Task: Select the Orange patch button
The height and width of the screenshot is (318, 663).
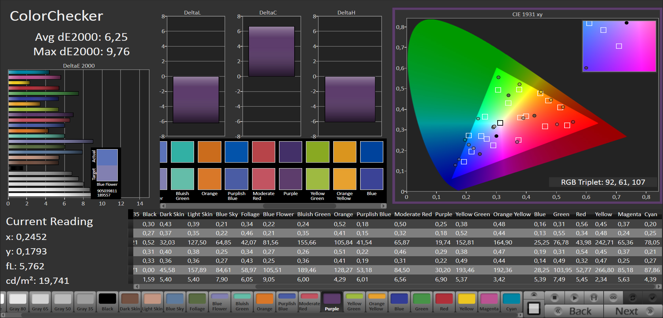Action: pos(265,302)
